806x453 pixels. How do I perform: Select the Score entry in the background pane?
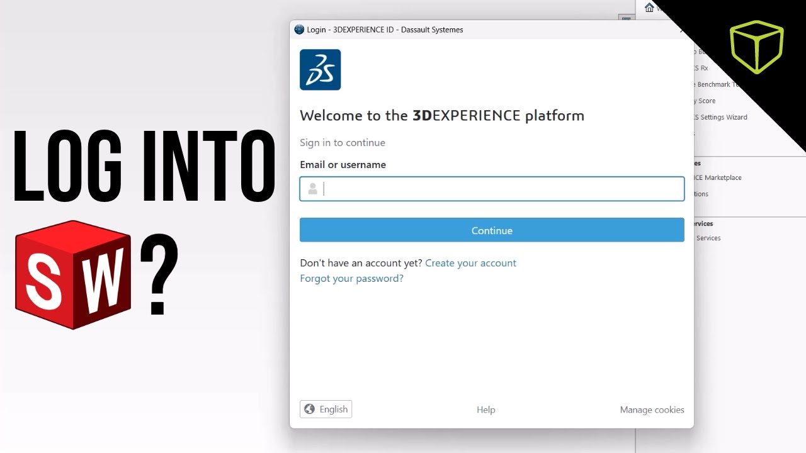(x=705, y=101)
